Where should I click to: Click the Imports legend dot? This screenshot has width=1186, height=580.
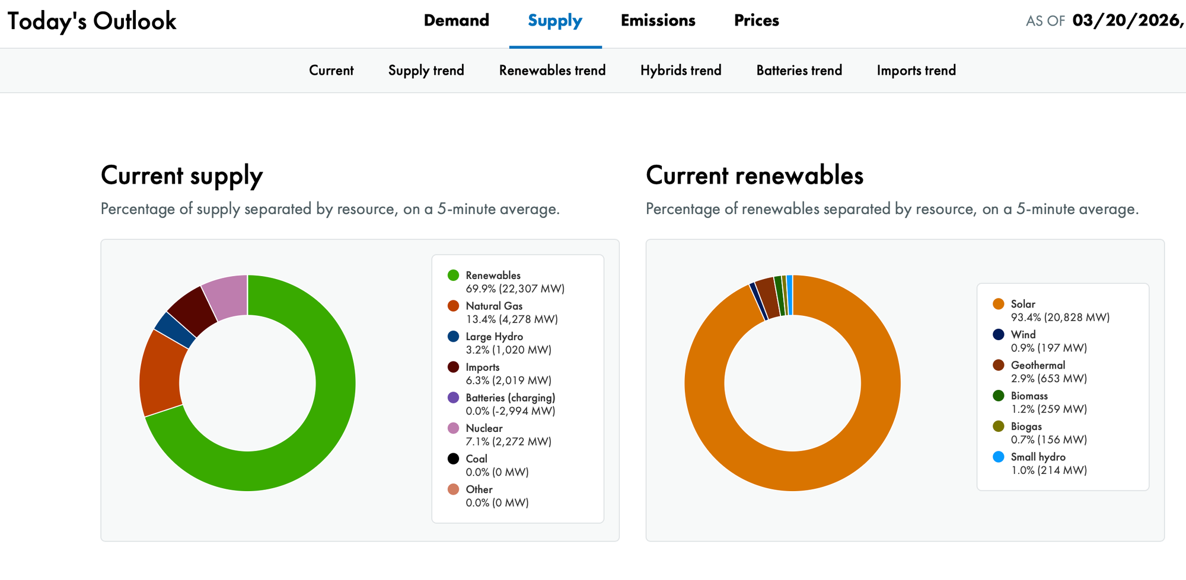click(452, 367)
